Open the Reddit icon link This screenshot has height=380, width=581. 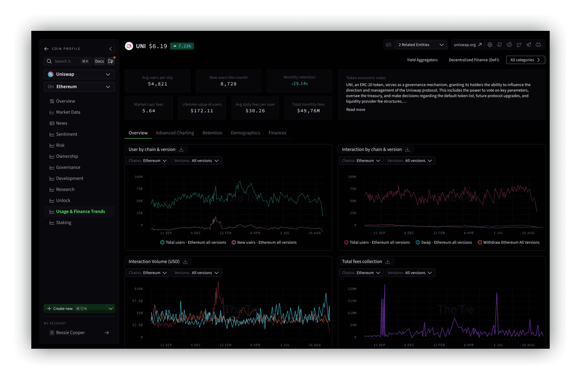509,45
